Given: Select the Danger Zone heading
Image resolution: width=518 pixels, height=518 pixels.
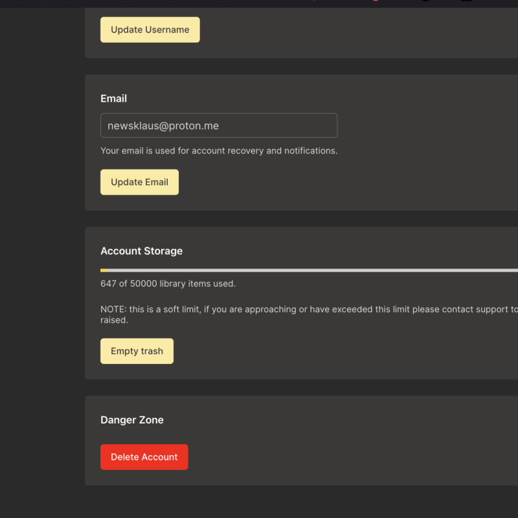Looking at the screenshot, I should click(x=131, y=420).
